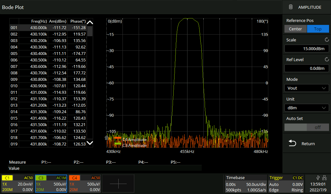Image resolution: width=331 pixels, height=194 pixels.
Task: Add a channel with the plus box
Action: (x=118, y=183)
